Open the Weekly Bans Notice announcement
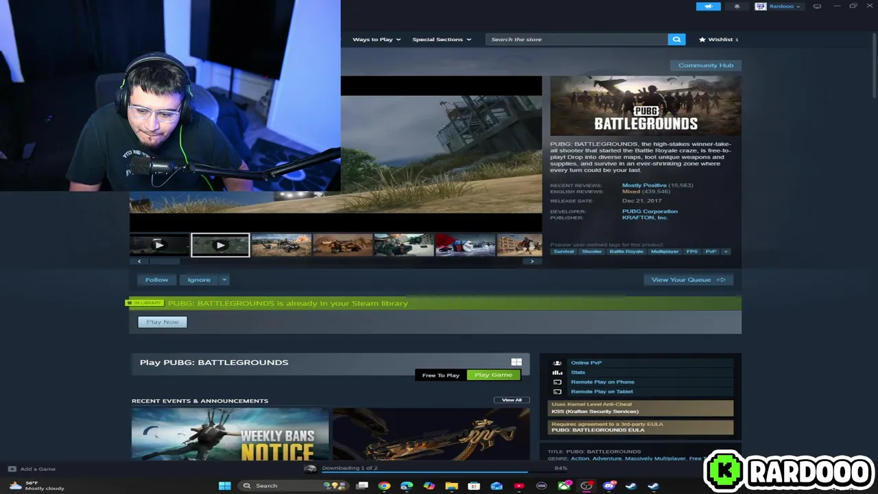This screenshot has width=878, height=494. (230, 434)
